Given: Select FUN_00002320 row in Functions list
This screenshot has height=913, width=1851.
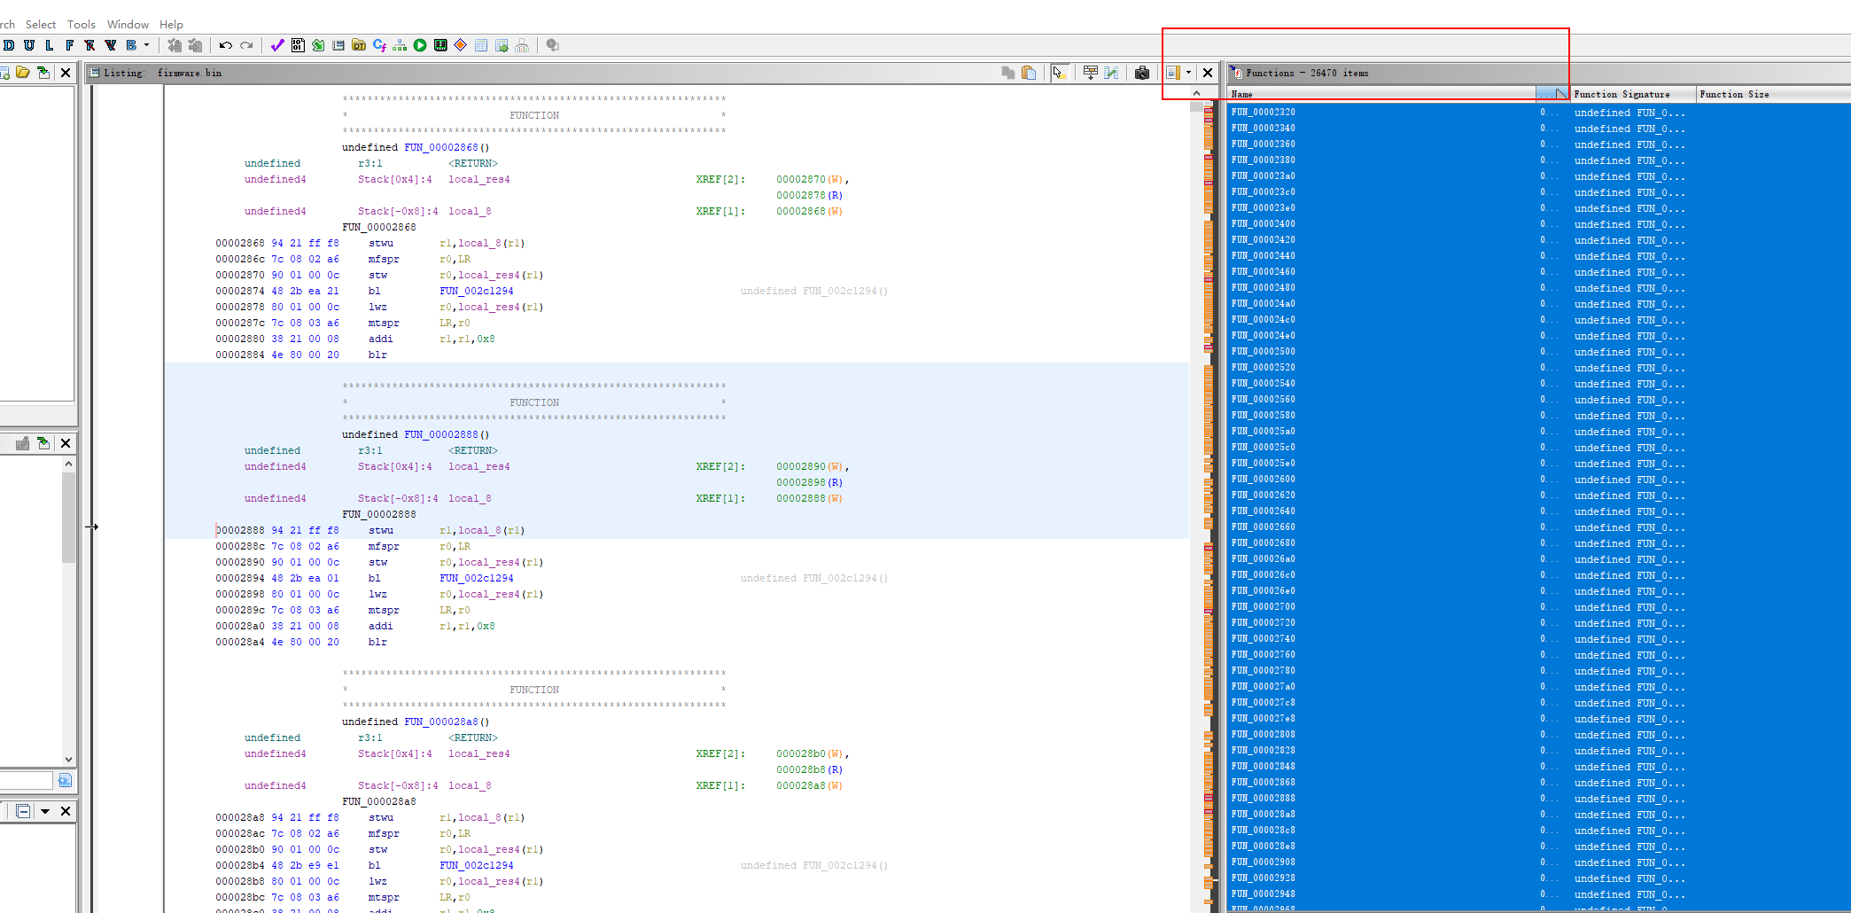Looking at the screenshot, I should pos(1539,113).
